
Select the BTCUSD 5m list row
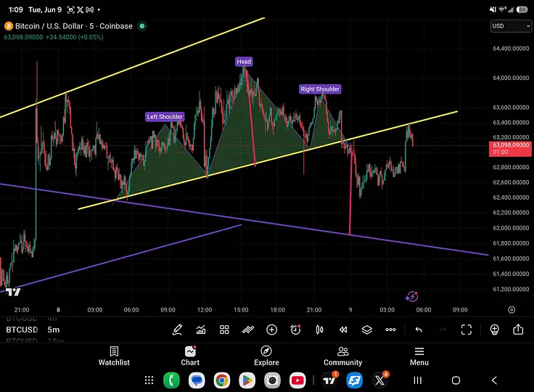pyautogui.click(x=33, y=330)
